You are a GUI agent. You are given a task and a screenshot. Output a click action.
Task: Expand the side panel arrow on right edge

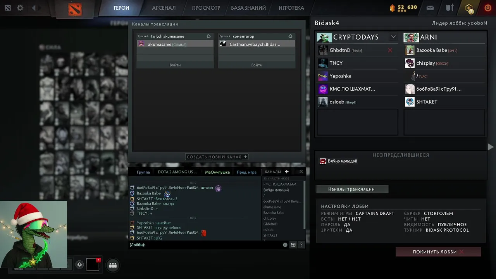(491, 147)
